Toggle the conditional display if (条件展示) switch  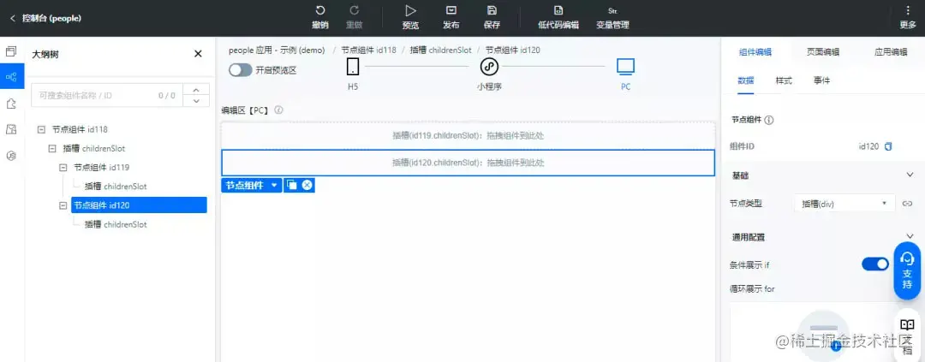pyautogui.click(x=875, y=264)
